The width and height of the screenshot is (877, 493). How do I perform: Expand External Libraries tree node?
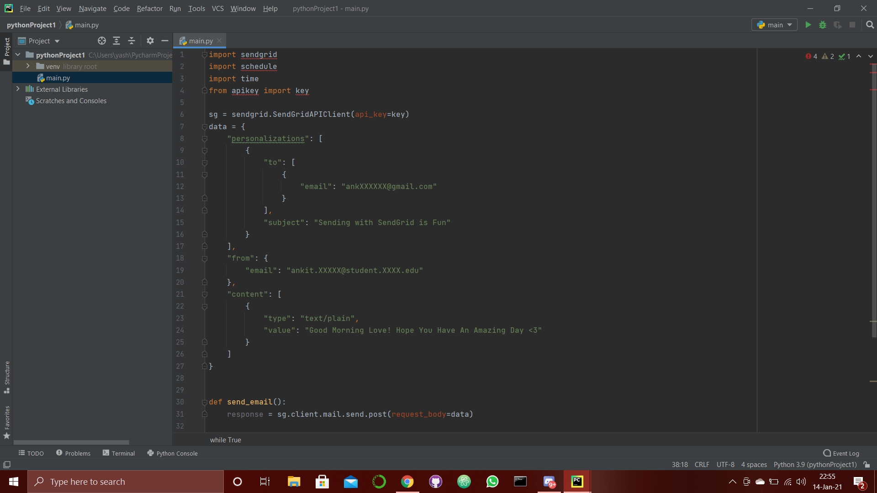pos(18,89)
